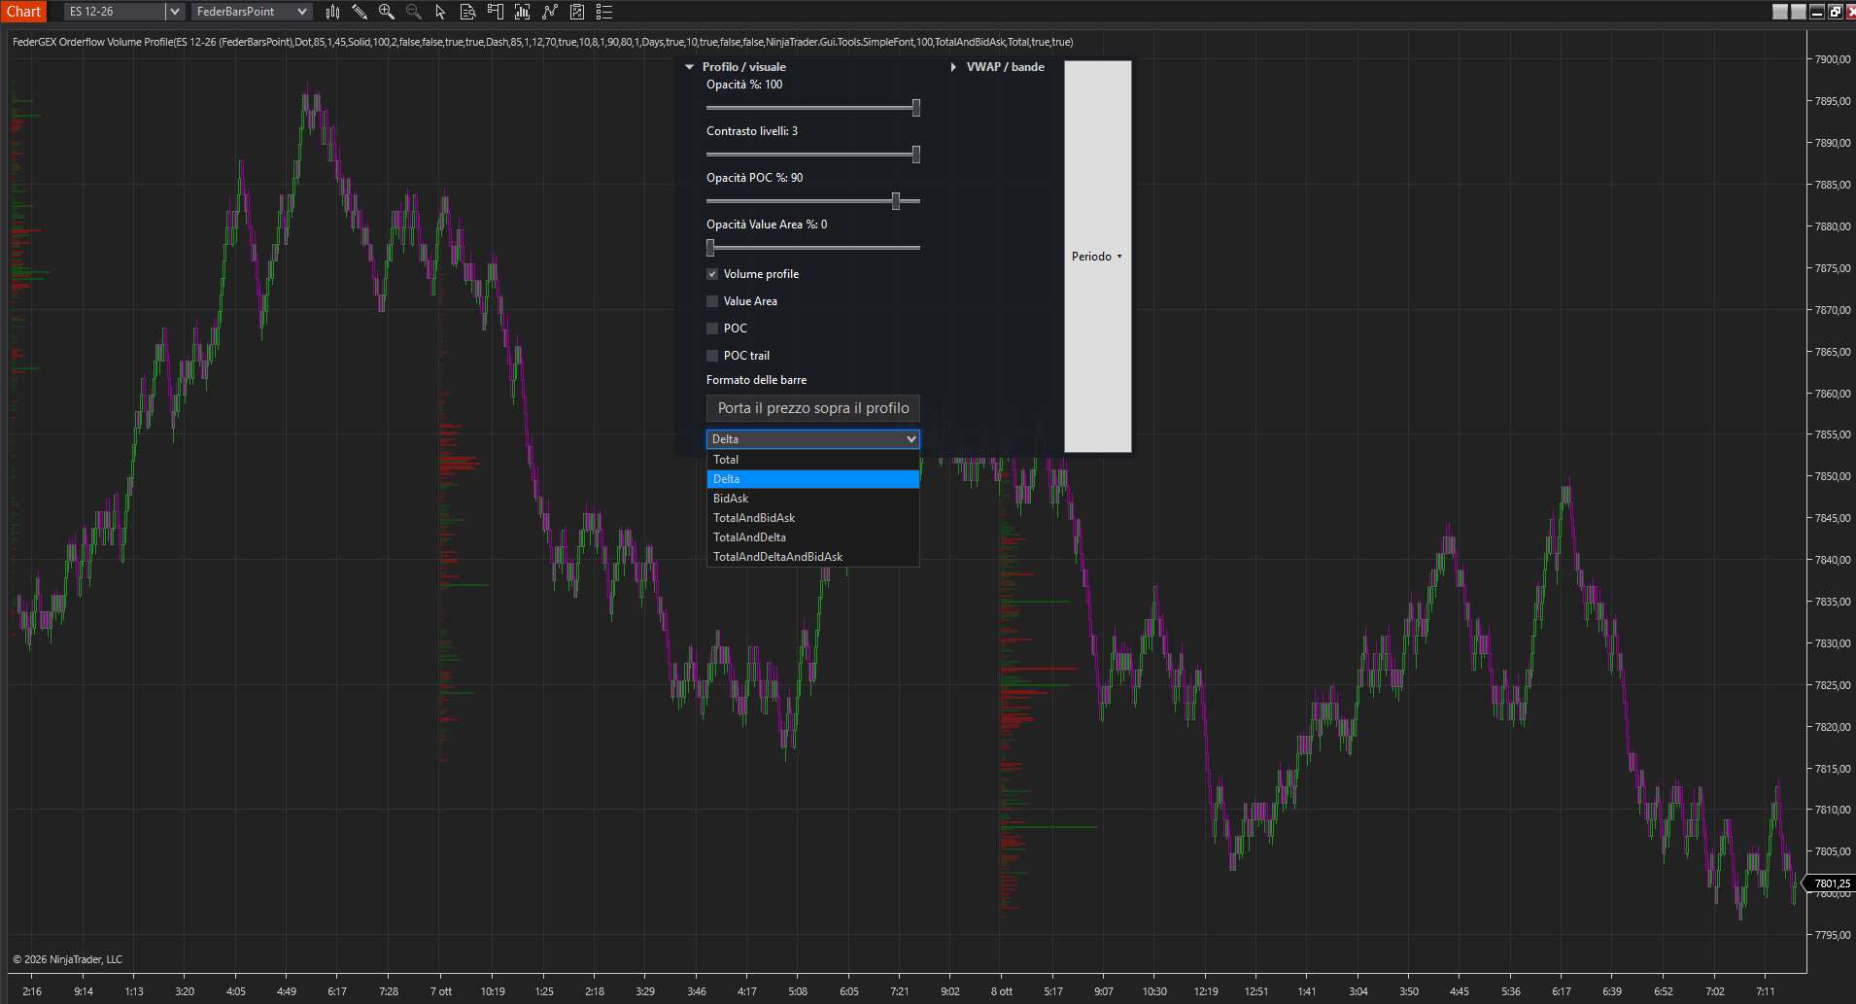Open the FederBarsPoint interval dropdown
This screenshot has width=1856, height=1004.
tap(251, 12)
